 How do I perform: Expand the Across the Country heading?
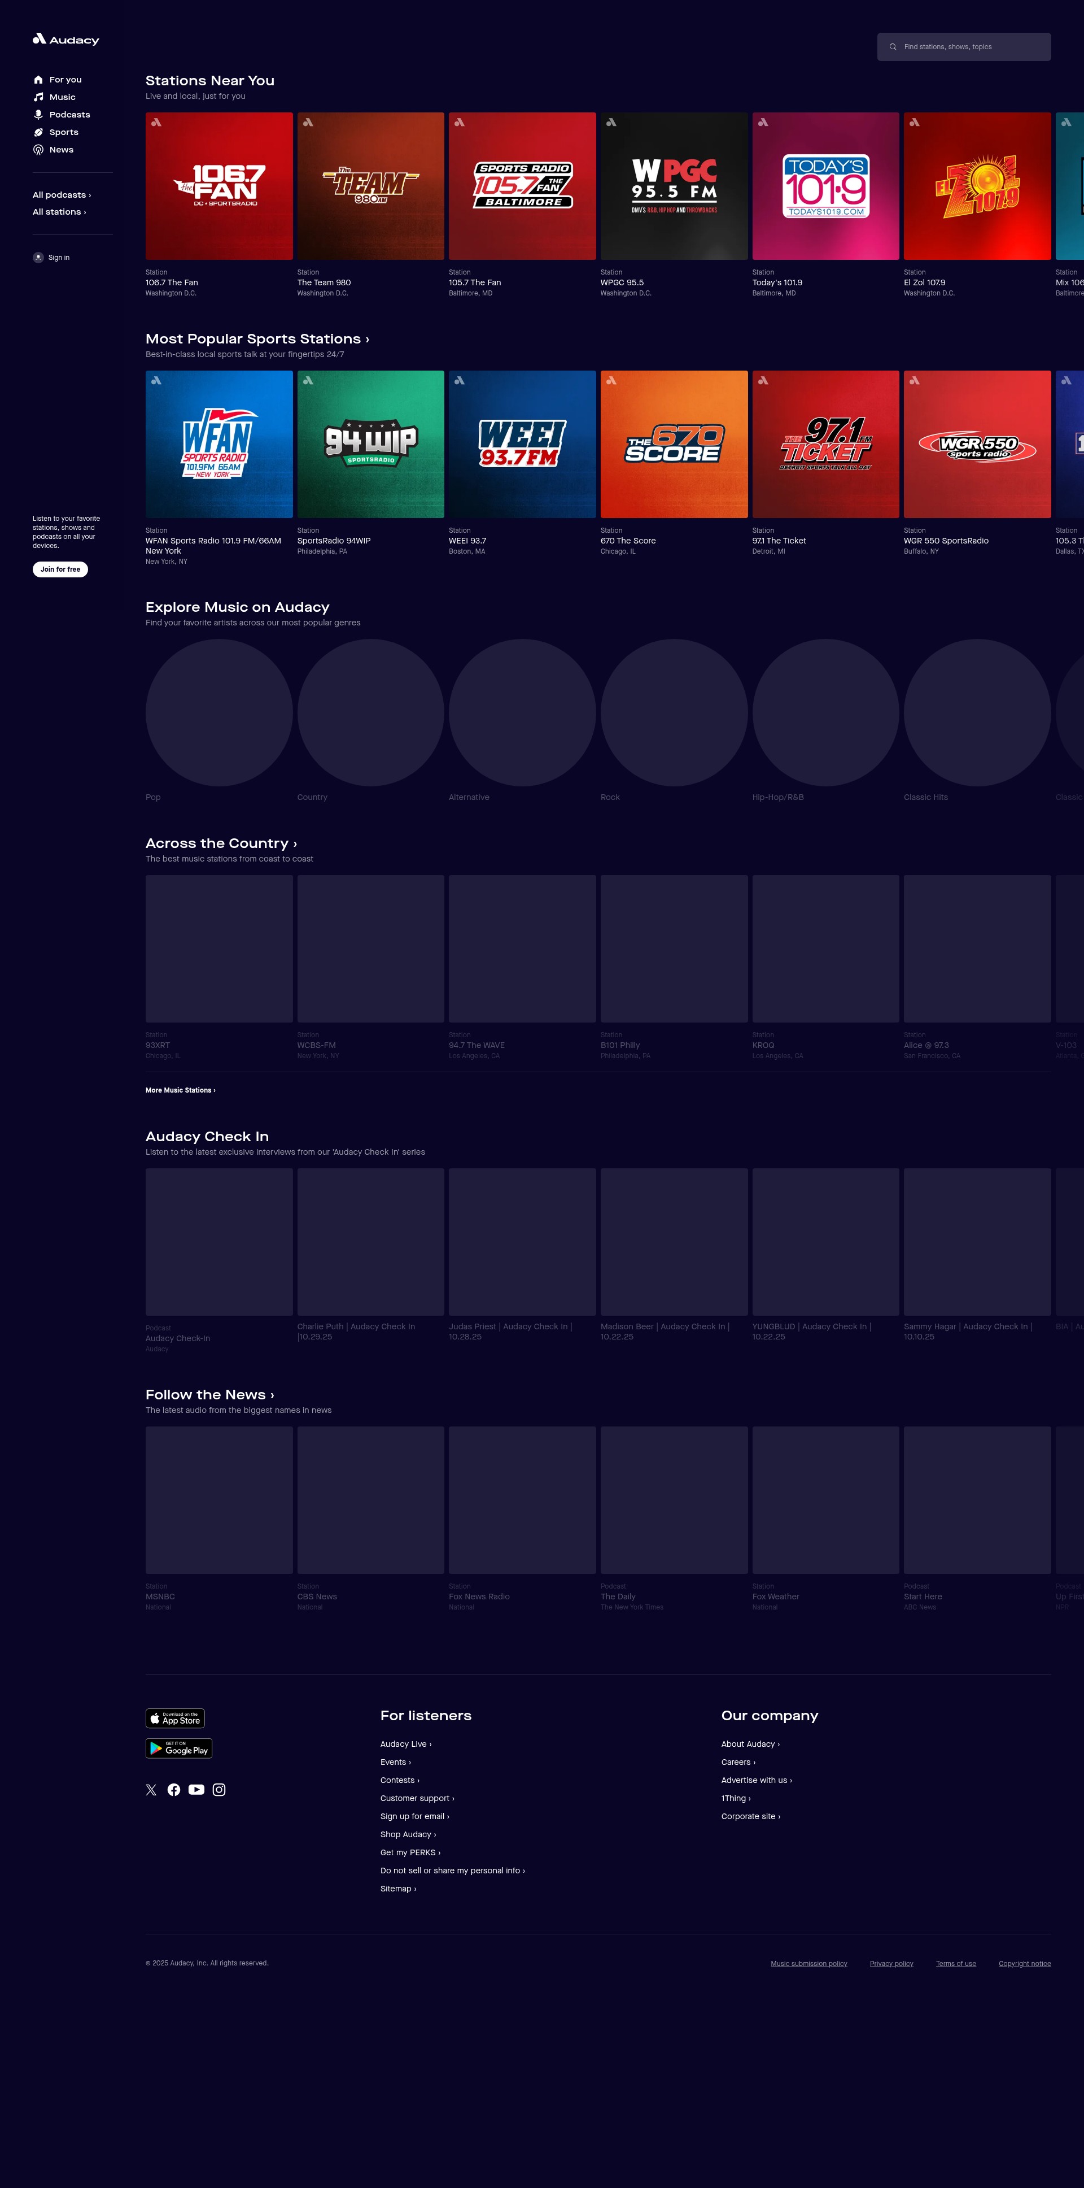point(221,843)
